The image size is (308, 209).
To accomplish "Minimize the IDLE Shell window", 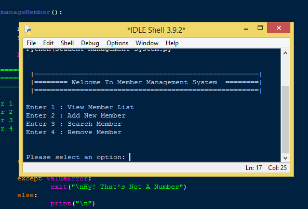I will point(246,29).
